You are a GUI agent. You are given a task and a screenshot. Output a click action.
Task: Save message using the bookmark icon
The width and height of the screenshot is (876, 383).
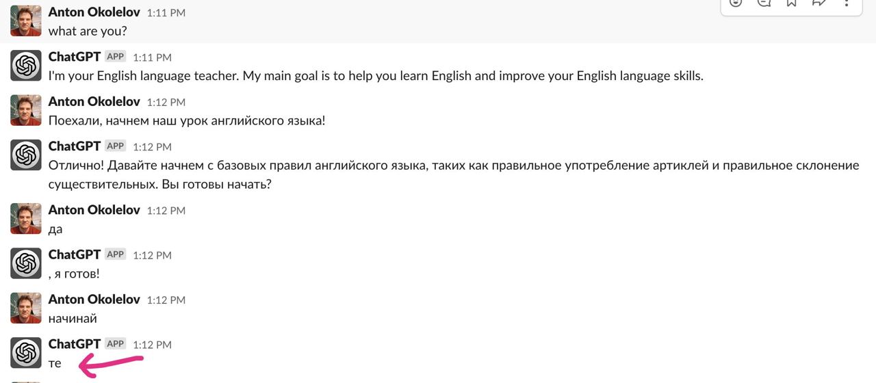[x=791, y=3]
